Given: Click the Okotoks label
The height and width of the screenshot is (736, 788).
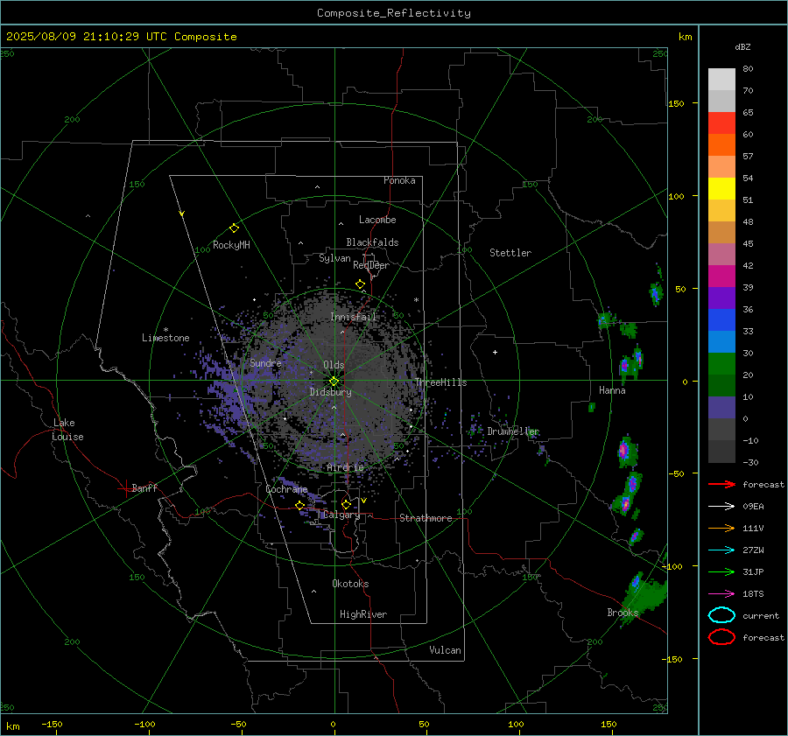Looking at the screenshot, I should click(x=350, y=584).
